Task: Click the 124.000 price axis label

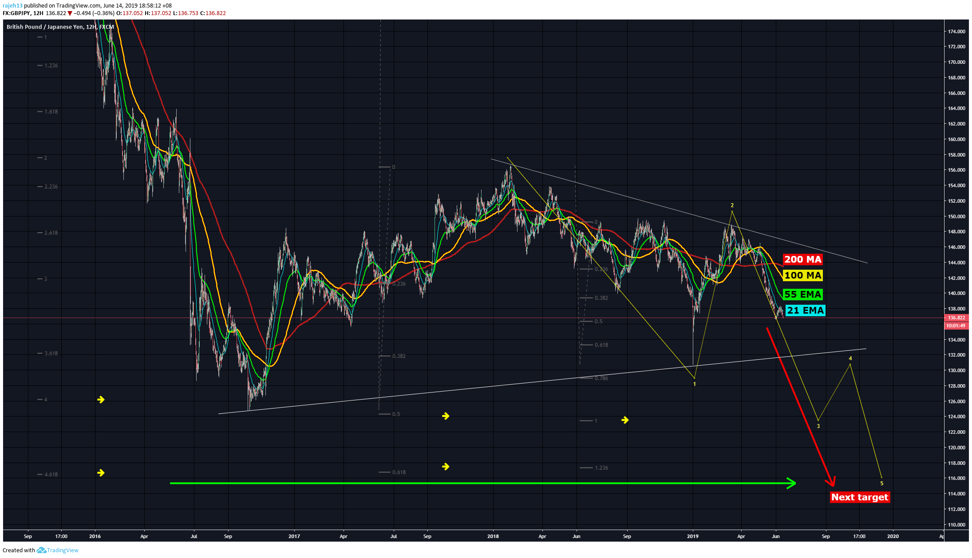Action: pyautogui.click(x=956, y=417)
